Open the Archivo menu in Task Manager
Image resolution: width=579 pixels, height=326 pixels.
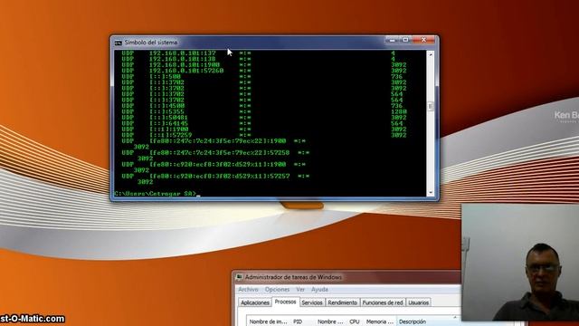click(248, 290)
